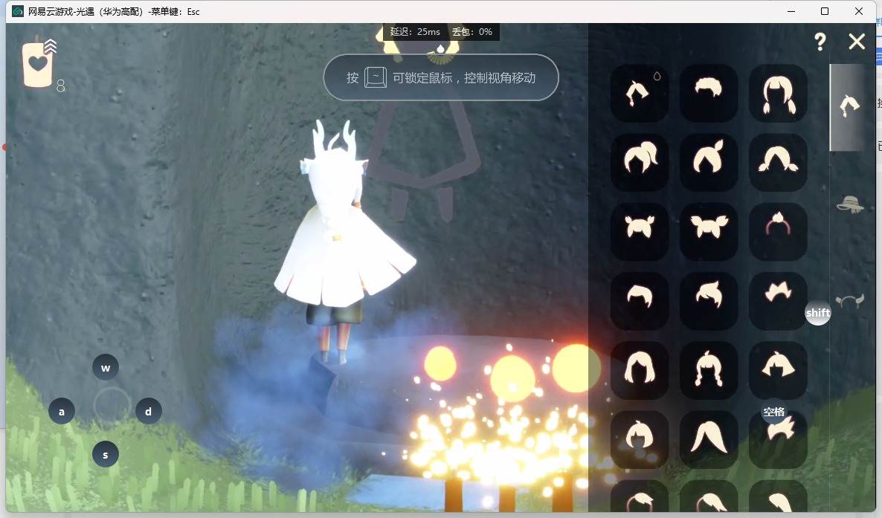This screenshot has height=518, width=882.
Task: Click the virtual joystick center ring
Action: [112, 405]
